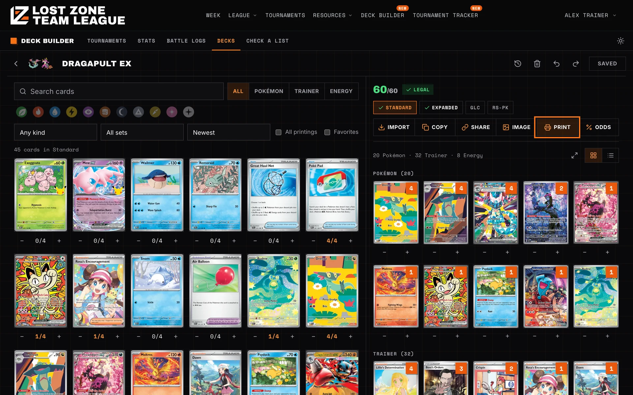Switch to the Decks tab
This screenshot has height=395, width=633.
click(x=226, y=41)
